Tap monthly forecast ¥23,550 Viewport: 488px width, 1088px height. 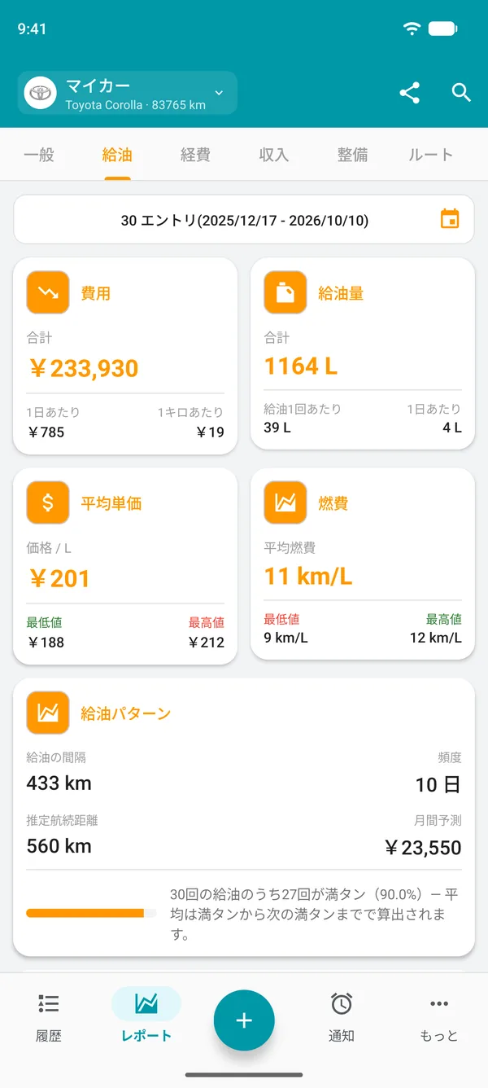coord(423,848)
